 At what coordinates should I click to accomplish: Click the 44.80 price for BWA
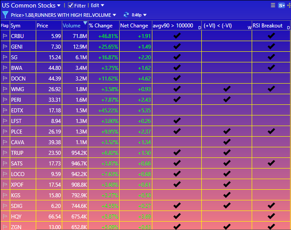55,68
